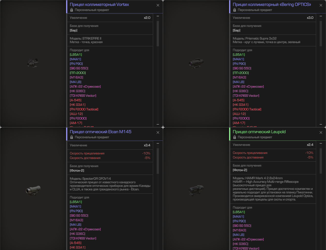326x250 pixels.
Task: Close the Bering OPTICS sight panel
Action: tap(321, 5)
